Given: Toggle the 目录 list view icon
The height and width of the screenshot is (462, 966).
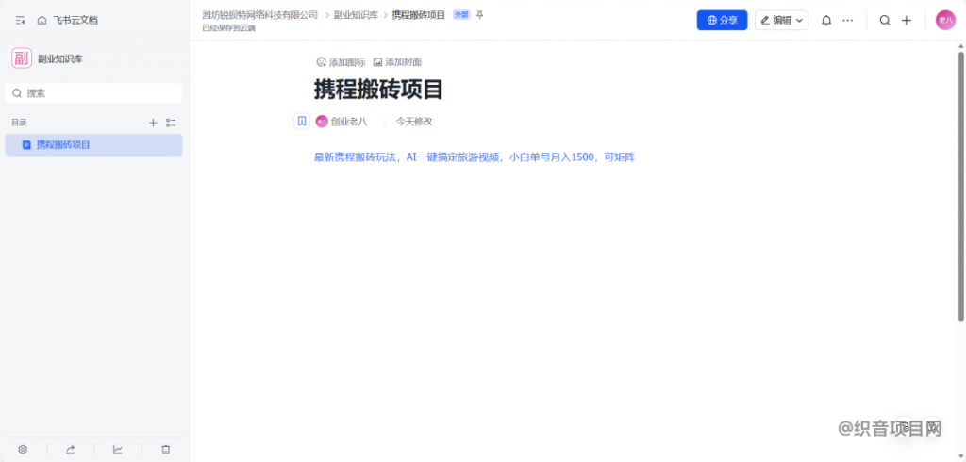Looking at the screenshot, I should coord(171,123).
